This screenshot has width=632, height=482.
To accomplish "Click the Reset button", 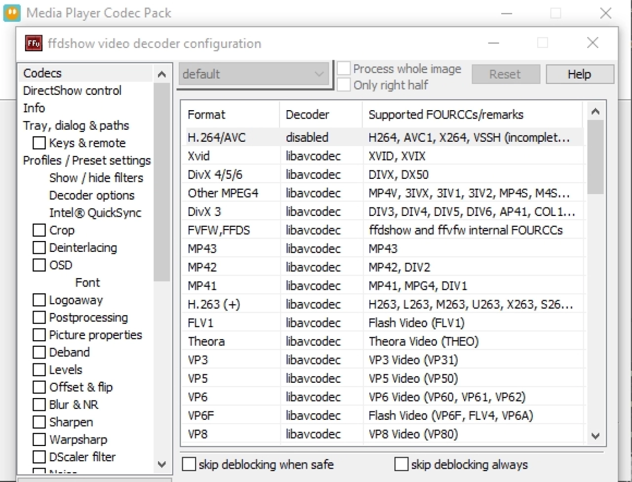I will (505, 74).
